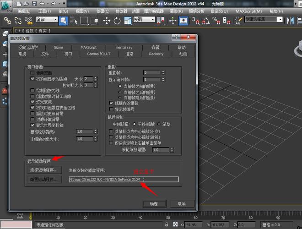This screenshot has height=229, width=302.
Task: Undo the last action with the undo arrow
Action: 42,4
